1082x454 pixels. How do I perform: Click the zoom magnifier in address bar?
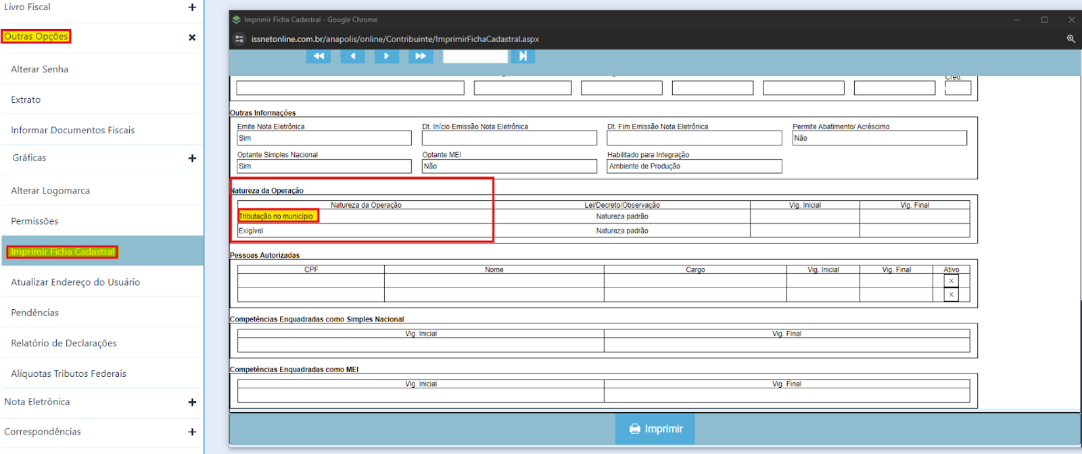[1071, 39]
